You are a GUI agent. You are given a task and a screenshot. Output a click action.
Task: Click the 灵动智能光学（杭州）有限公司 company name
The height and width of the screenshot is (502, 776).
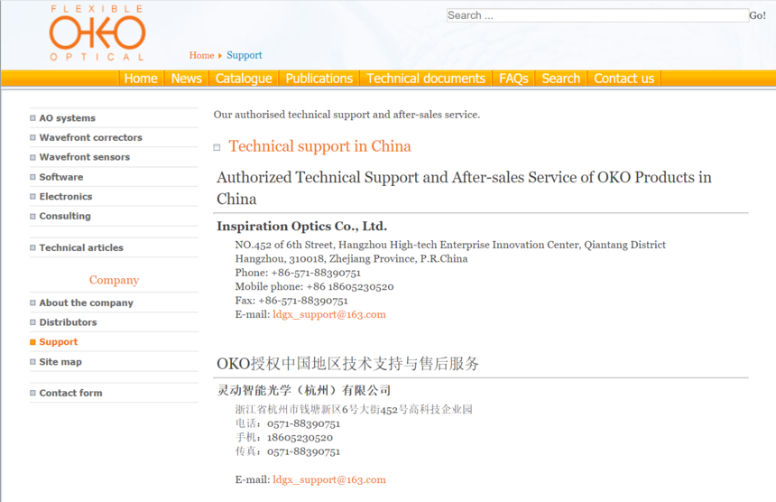(x=304, y=391)
